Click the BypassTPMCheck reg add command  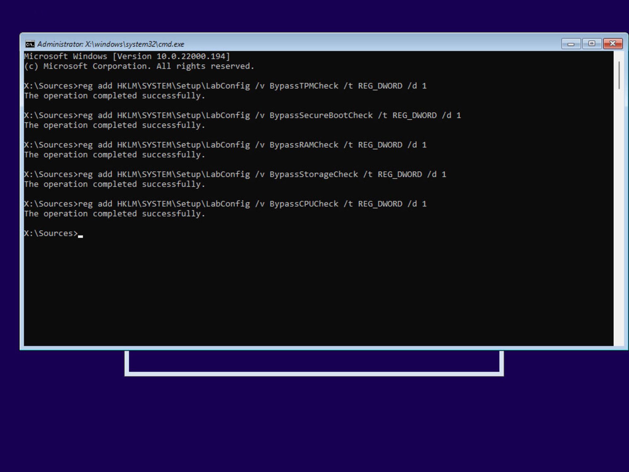[225, 86]
